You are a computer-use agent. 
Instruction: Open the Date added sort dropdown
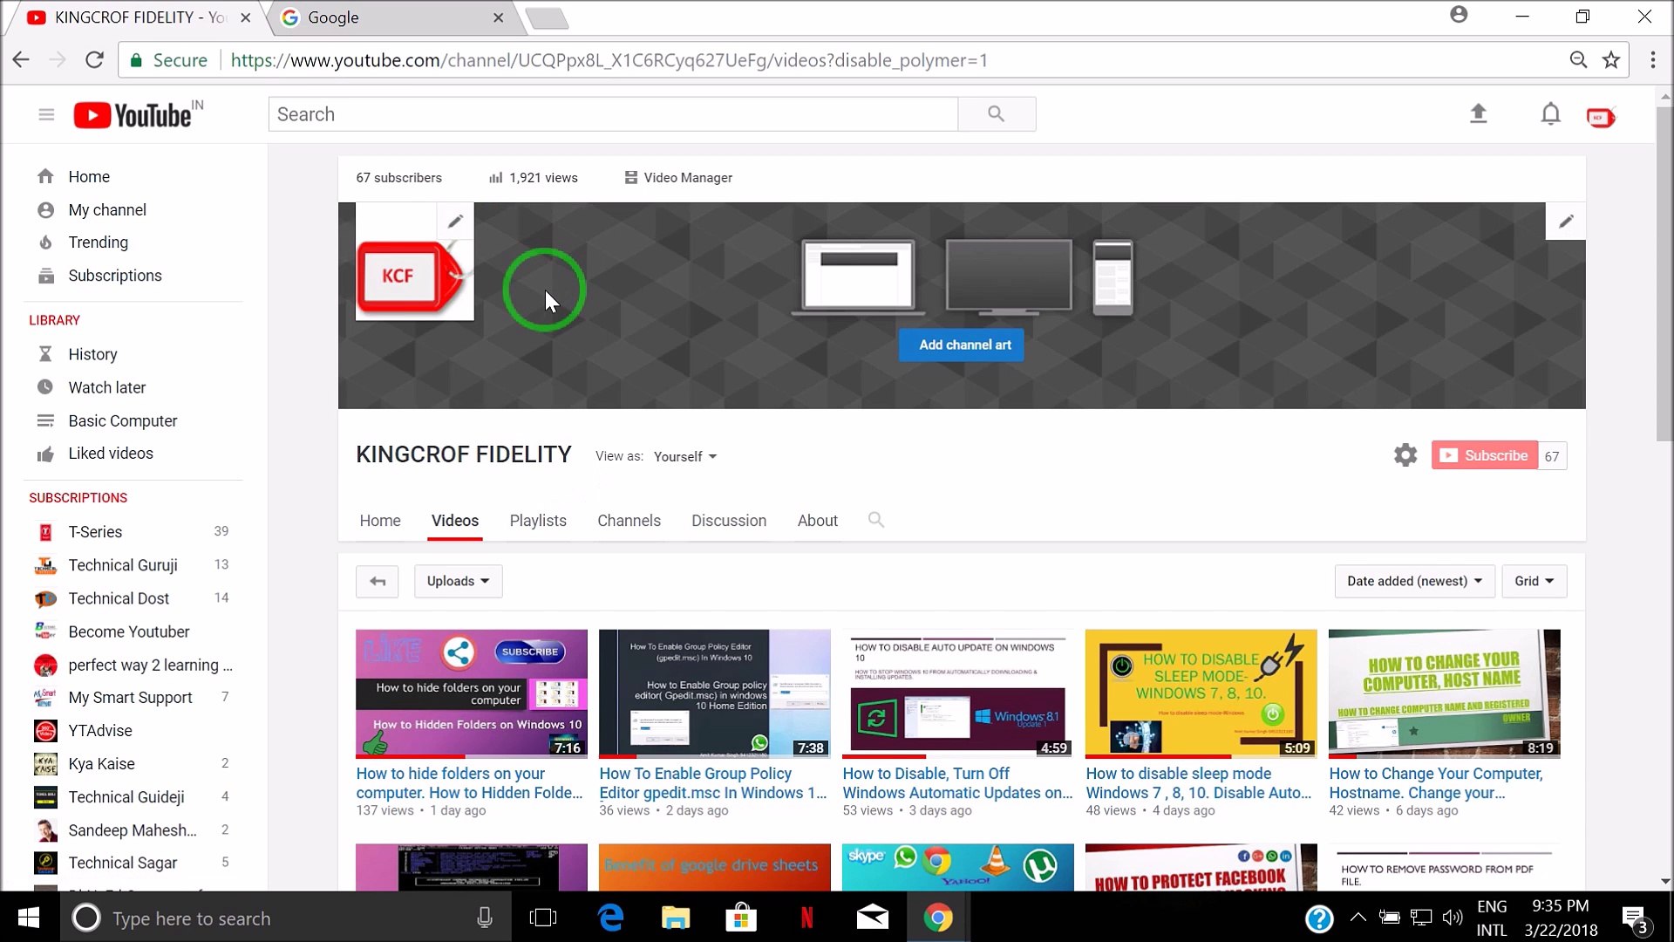click(x=1413, y=580)
